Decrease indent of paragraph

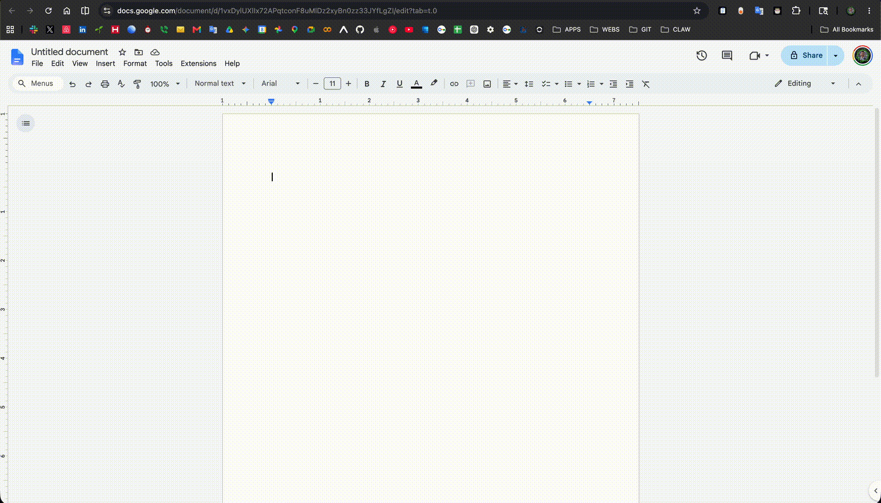point(613,84)
